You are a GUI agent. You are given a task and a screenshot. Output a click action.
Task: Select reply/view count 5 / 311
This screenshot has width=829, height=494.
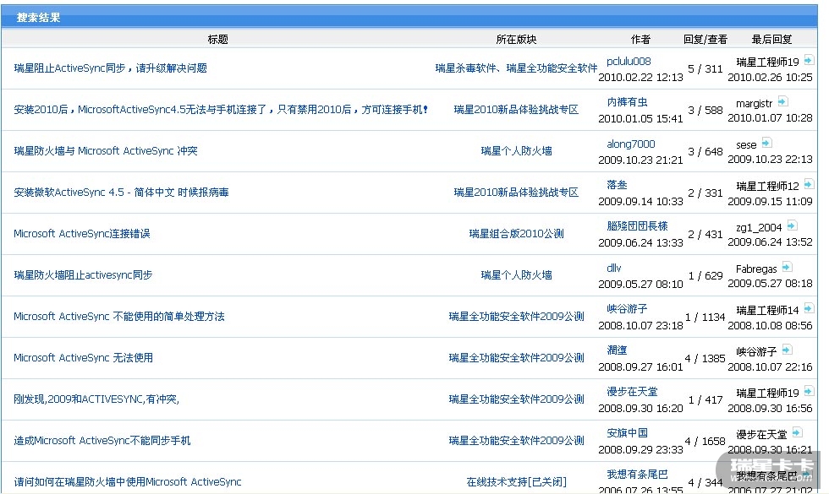pyautogui.click(x=705, y=68)
